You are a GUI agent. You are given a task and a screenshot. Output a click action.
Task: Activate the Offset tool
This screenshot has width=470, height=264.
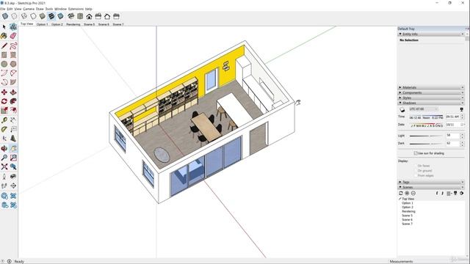[x=13, y=110]
